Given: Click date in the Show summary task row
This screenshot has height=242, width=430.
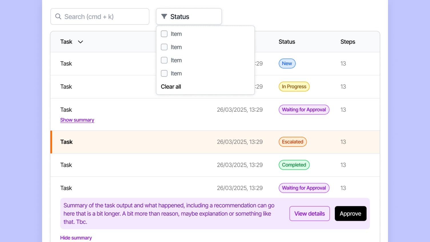Looking at the screenshot, I should 240,110.
